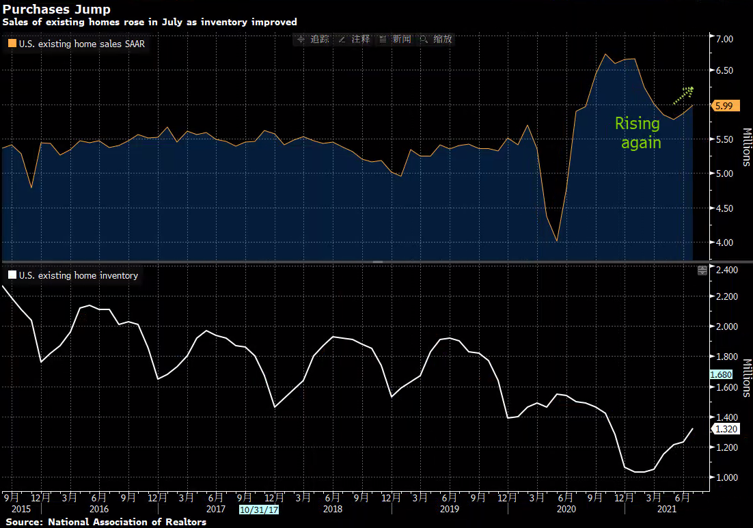Click the cyan 1.680 value tag
The width and height of the screenshot is (753, 528).
(x=720, y=374)
